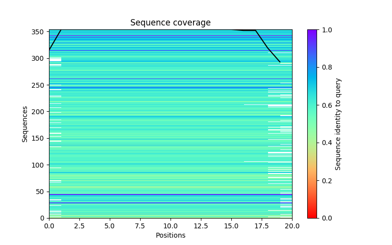Viewport: 392px width, 245px height.
Task: Select the red bottom end of the colorbar
Action: point(312,216)
